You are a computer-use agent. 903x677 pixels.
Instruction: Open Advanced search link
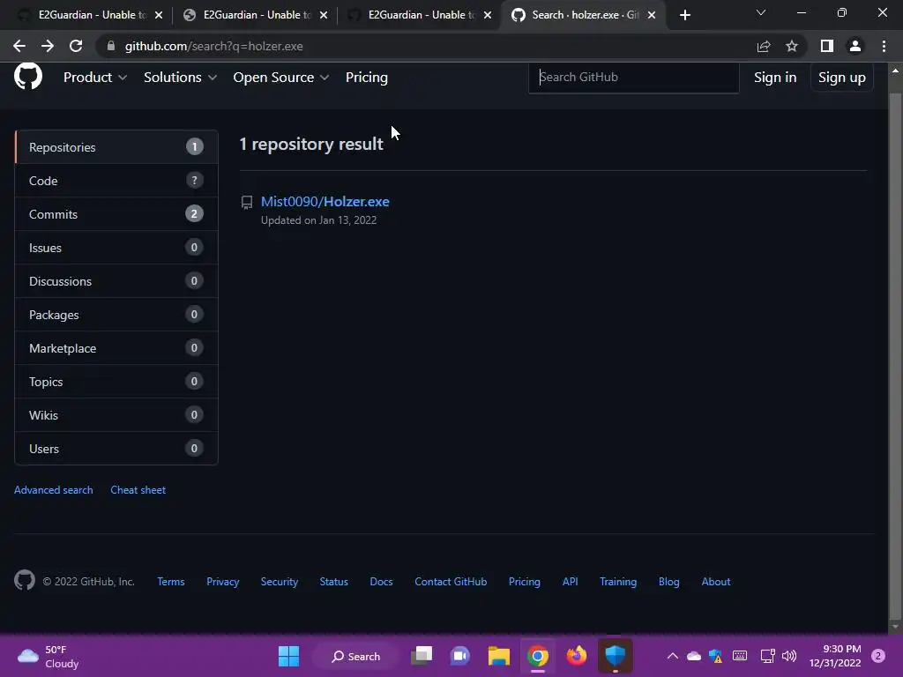coord(54,490)
